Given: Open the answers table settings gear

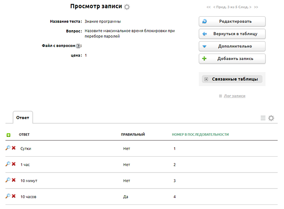Looking at the screenshot, I should [271, 118].
